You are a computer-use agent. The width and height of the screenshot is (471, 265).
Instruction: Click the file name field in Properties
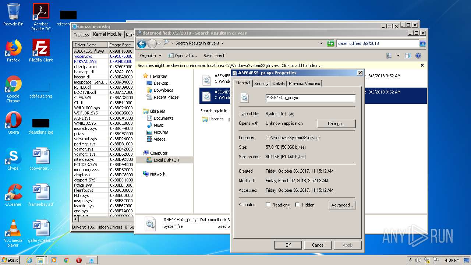tap(311, 98)
